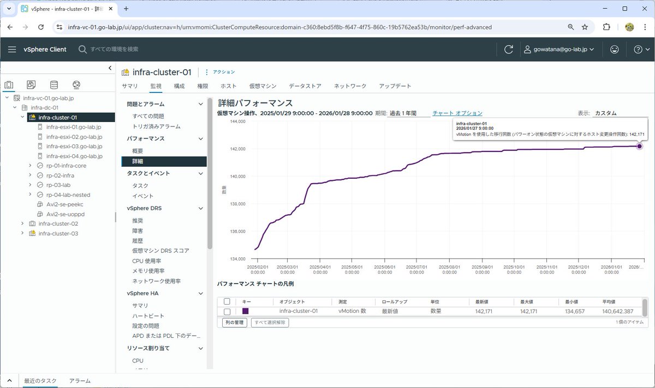Bookmark this page with star icon
The height and width of the screenshot is (388, 655).
(585, 27)
